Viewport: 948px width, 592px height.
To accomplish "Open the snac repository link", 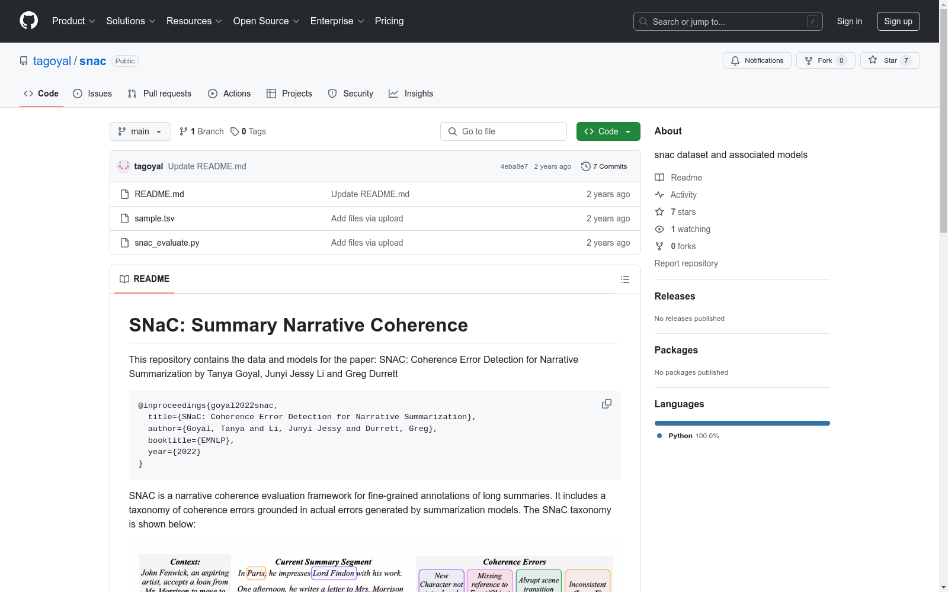I will pos(93,61).
